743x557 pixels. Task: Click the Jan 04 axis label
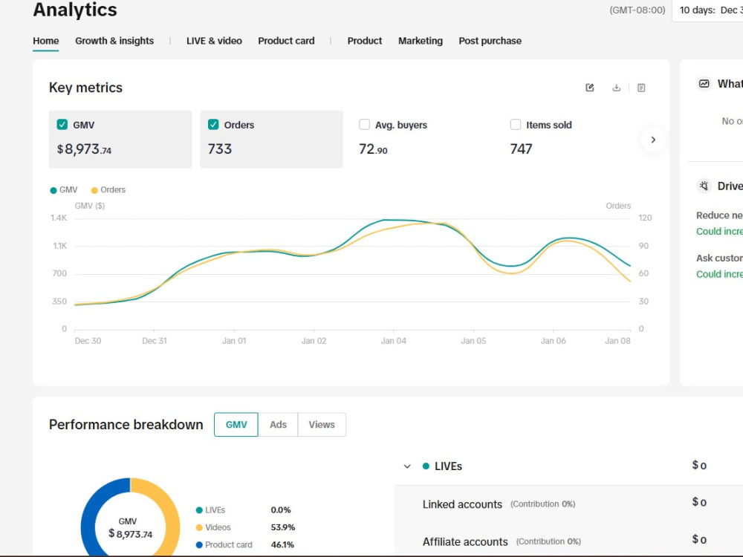tap(393, 341)
